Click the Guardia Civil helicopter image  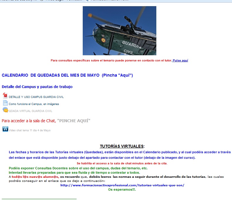tap(119, 31)
